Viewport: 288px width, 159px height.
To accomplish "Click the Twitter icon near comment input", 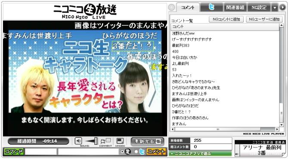I will (x=142, y=152).
